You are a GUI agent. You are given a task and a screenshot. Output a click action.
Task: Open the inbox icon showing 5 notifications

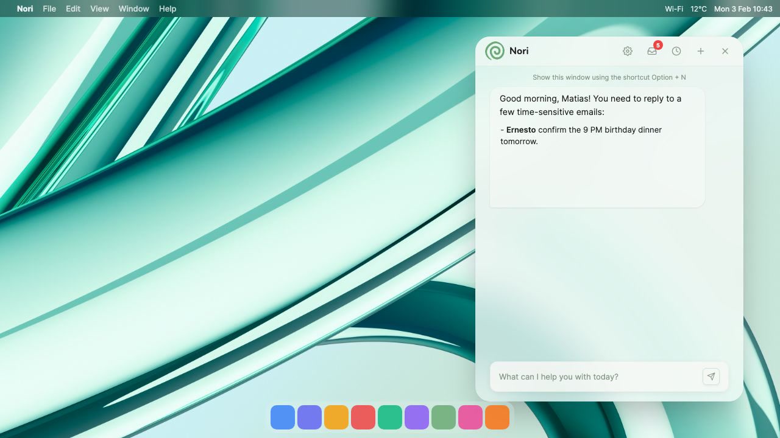(x=652, y=51)
